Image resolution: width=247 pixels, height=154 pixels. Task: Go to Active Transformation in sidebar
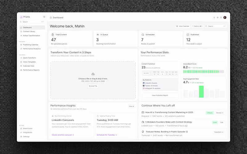click(32, 35)
